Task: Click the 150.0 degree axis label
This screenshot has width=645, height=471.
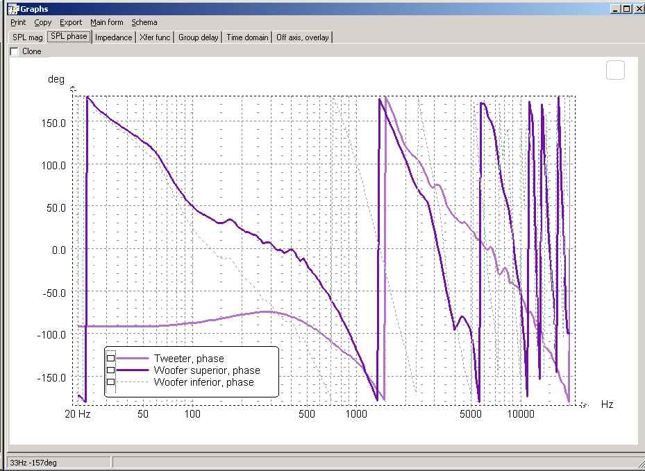Action: point(53,123)
